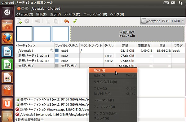This screenshot has width=186, height=122.
Task: Select the 未割り当て row in the table
Action: click(x=100, y=66)
